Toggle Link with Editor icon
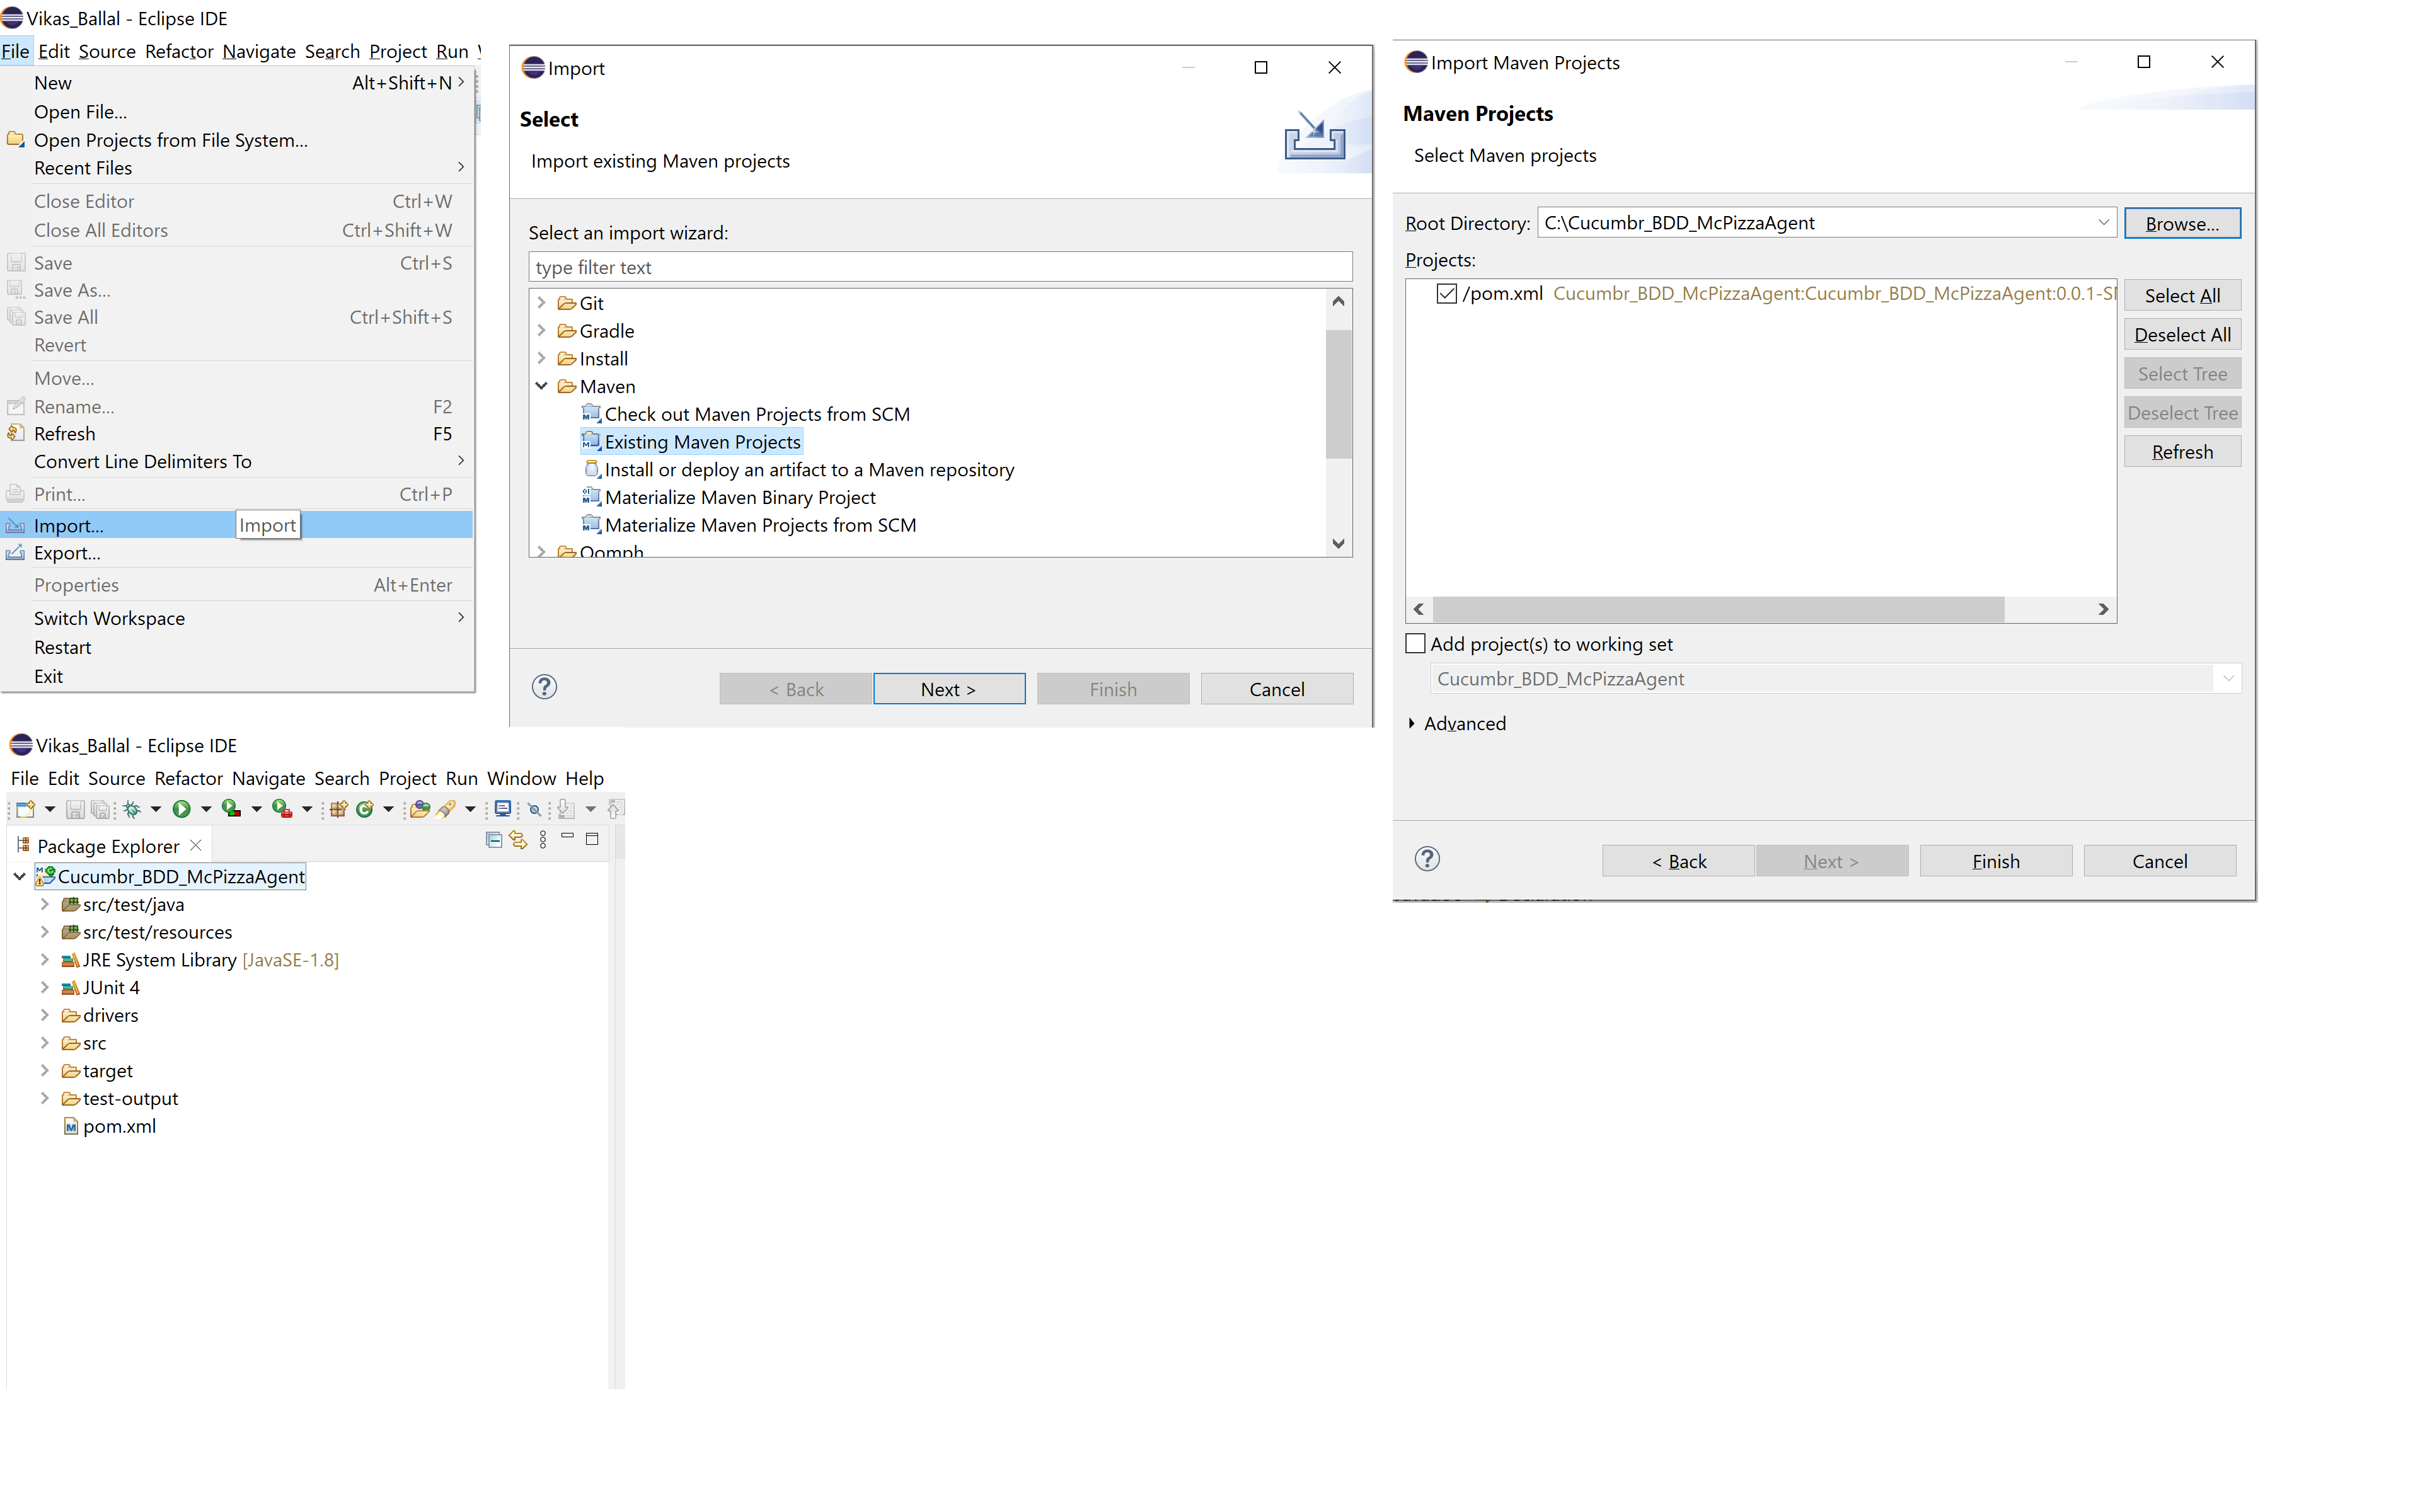The width and height of the screenshot is (2420, 1512). coord(518,840)
